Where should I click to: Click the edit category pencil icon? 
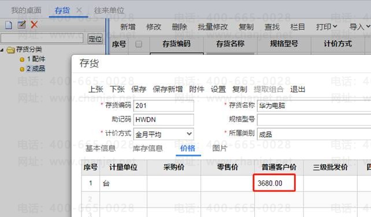[21, 25]
